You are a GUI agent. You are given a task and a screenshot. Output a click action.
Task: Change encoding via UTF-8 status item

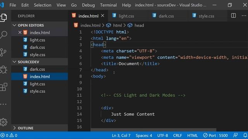click(x=163, y=136)
